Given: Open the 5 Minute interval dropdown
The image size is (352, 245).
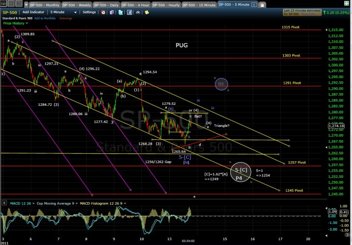Looking at the screenshot, I should (x=63, y=12).
